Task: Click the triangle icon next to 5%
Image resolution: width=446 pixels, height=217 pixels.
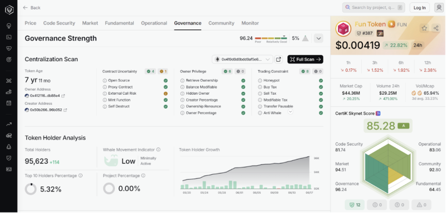Action: 305,38
